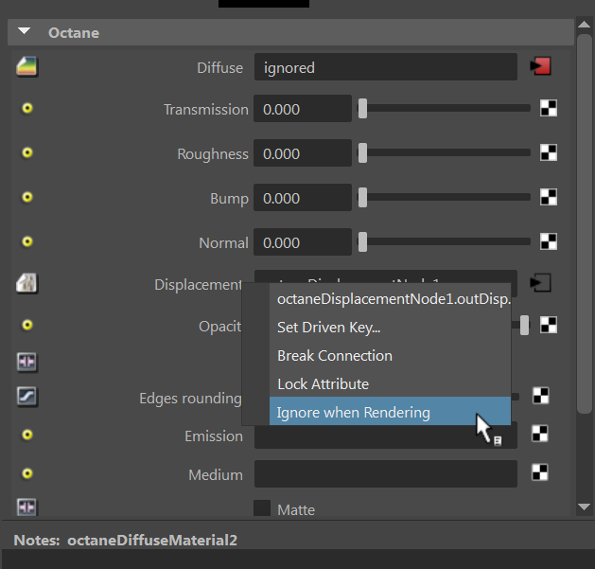Click the checker map button for Emission

(540, 434)
